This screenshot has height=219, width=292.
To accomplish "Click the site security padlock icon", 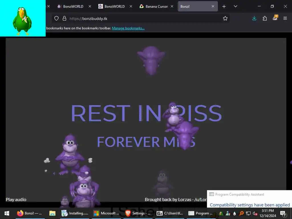I will [x=64, y=19].
